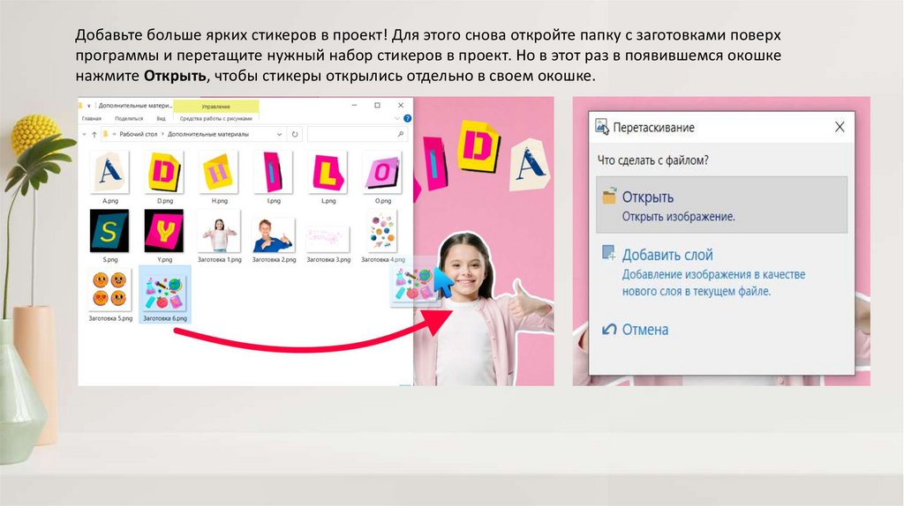
Task: Close the Explorer window
Action: (401, 106)
